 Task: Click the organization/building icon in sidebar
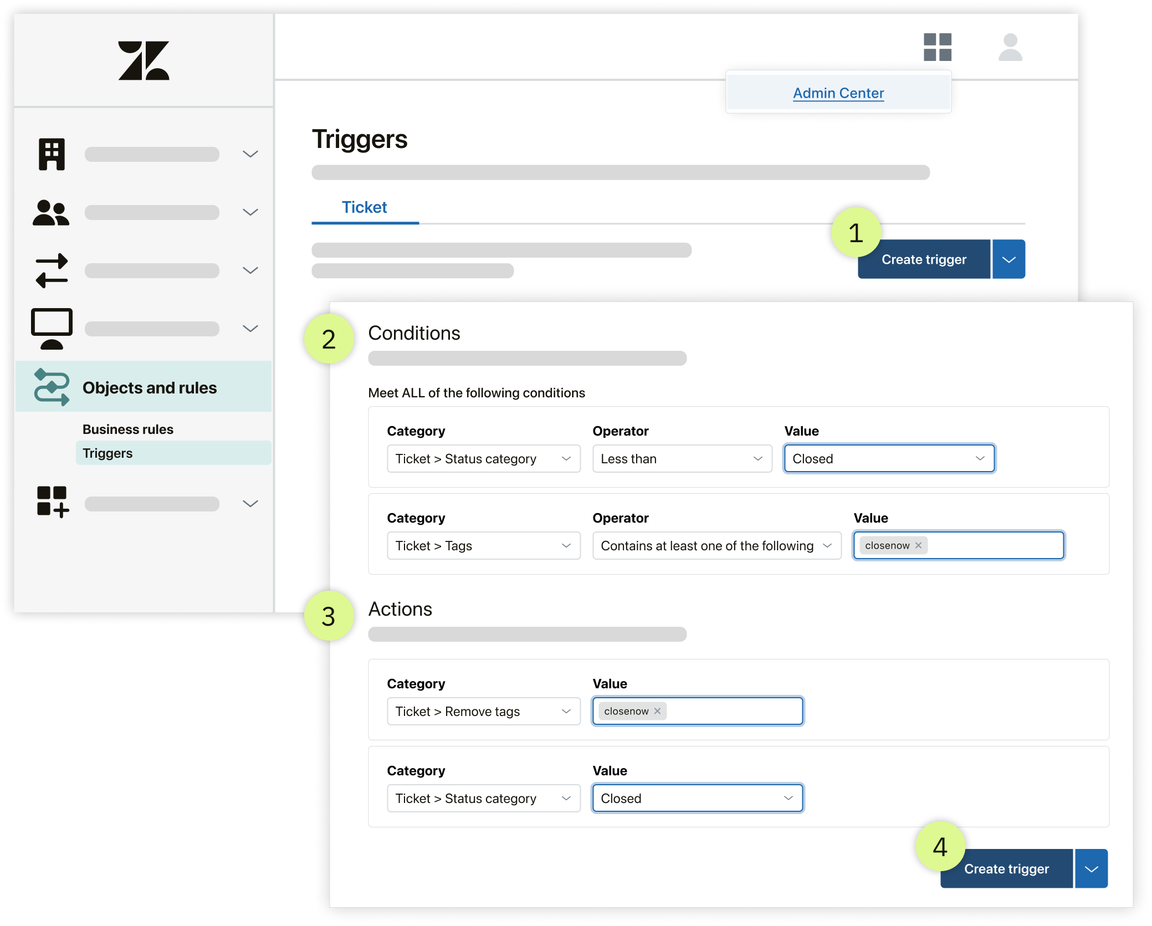[52, 154]
